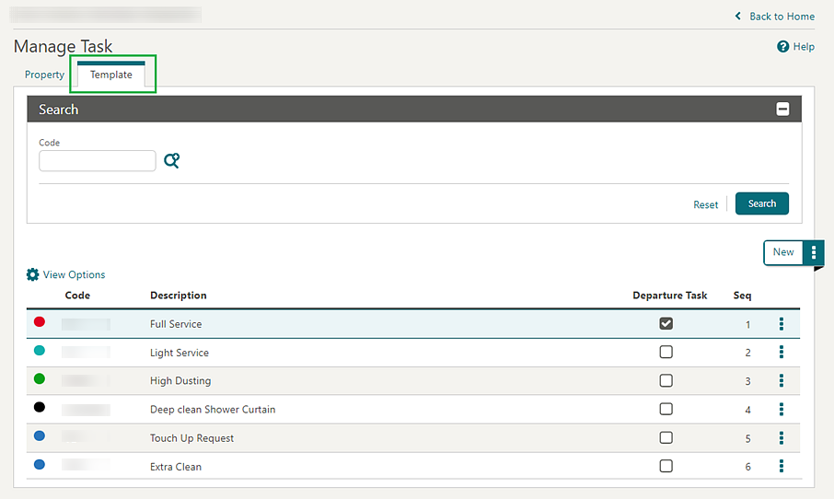
Task: Click the Help text link
Action: point(804,46)
